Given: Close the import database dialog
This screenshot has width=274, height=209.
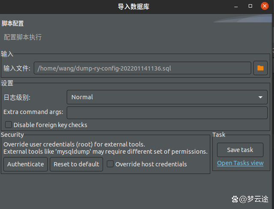Looking at the screenshot, I should pyautogui.click(x=265, y=6).
